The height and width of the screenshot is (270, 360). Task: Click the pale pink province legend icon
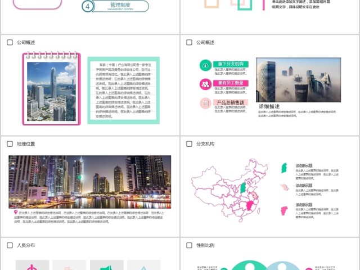(285, 187)
